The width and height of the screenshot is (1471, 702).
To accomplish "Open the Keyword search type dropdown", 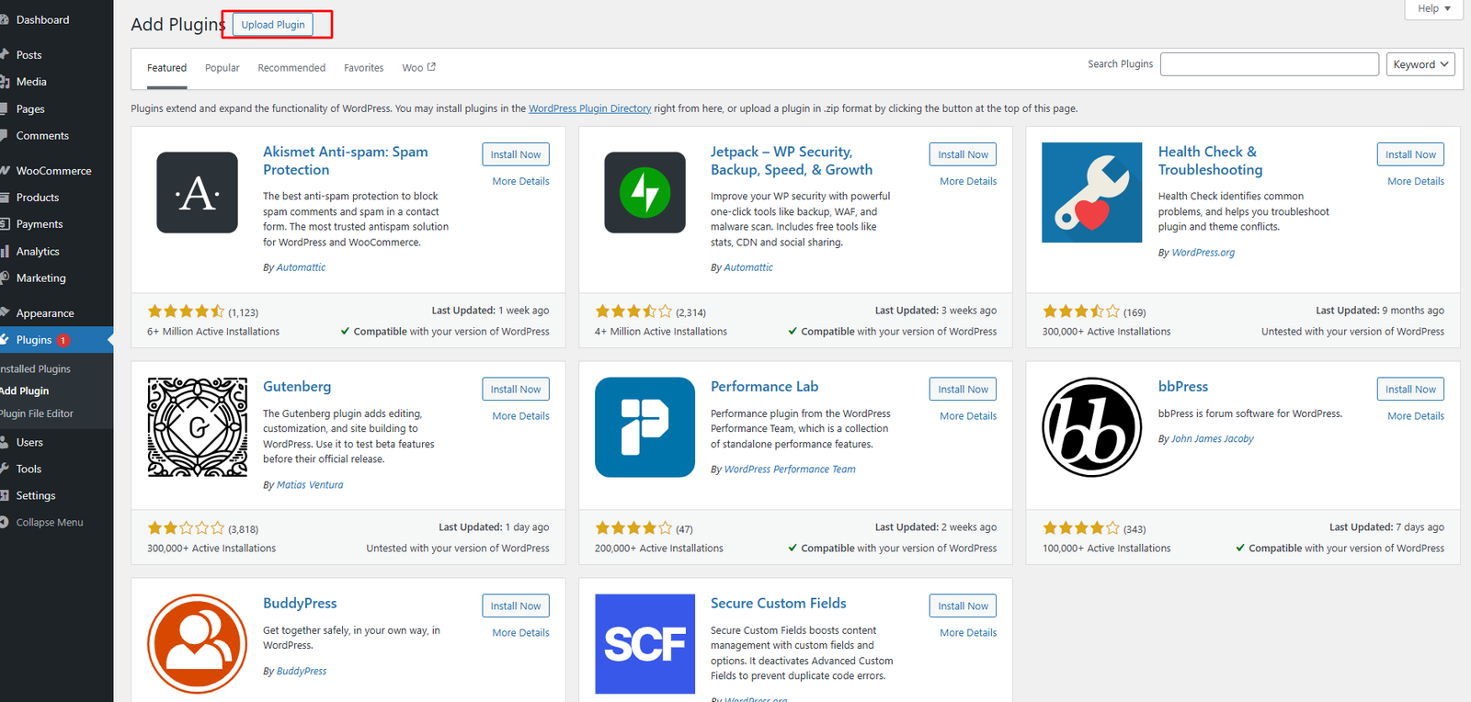I will click(x=1420, y=64).
